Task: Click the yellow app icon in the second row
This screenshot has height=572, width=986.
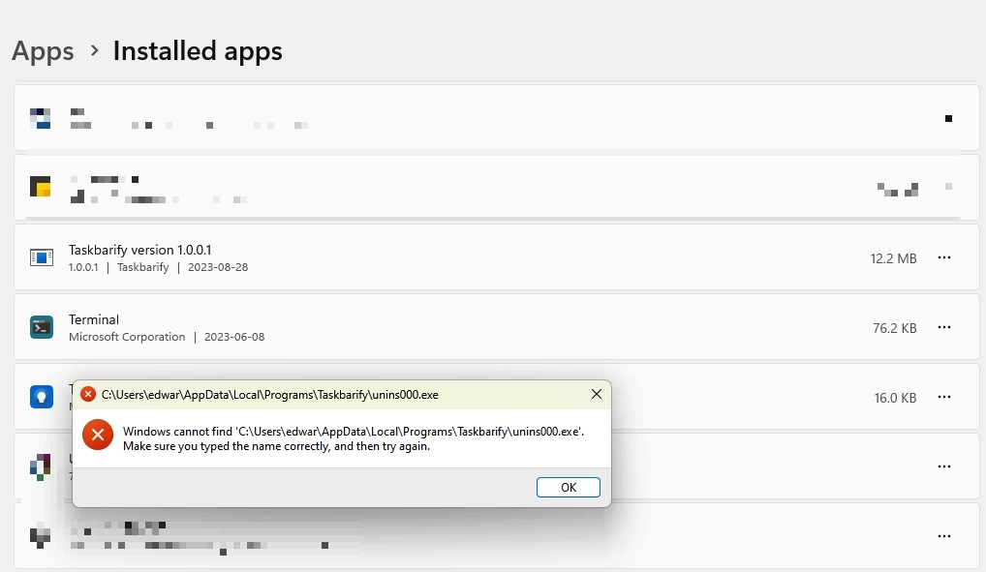Action: pos(40,188)
